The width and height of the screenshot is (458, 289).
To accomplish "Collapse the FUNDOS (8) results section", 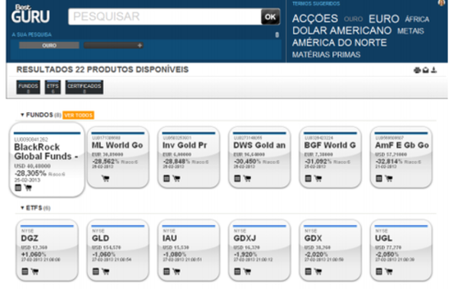I will pos(22,114).
